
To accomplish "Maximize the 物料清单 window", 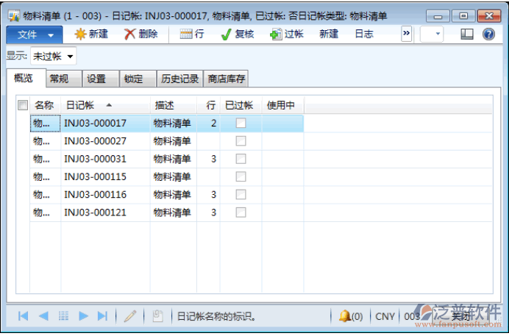I will coord(463,16).
